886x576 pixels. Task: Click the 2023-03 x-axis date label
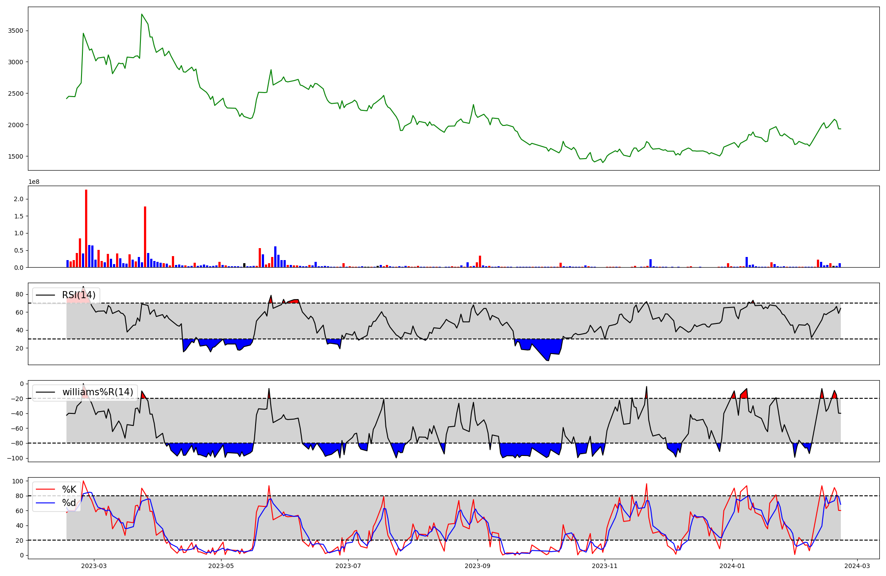click(x=94, y=566)
